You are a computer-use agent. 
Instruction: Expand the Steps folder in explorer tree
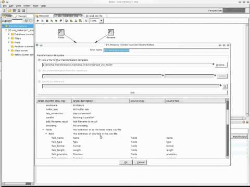coord(9,38)
